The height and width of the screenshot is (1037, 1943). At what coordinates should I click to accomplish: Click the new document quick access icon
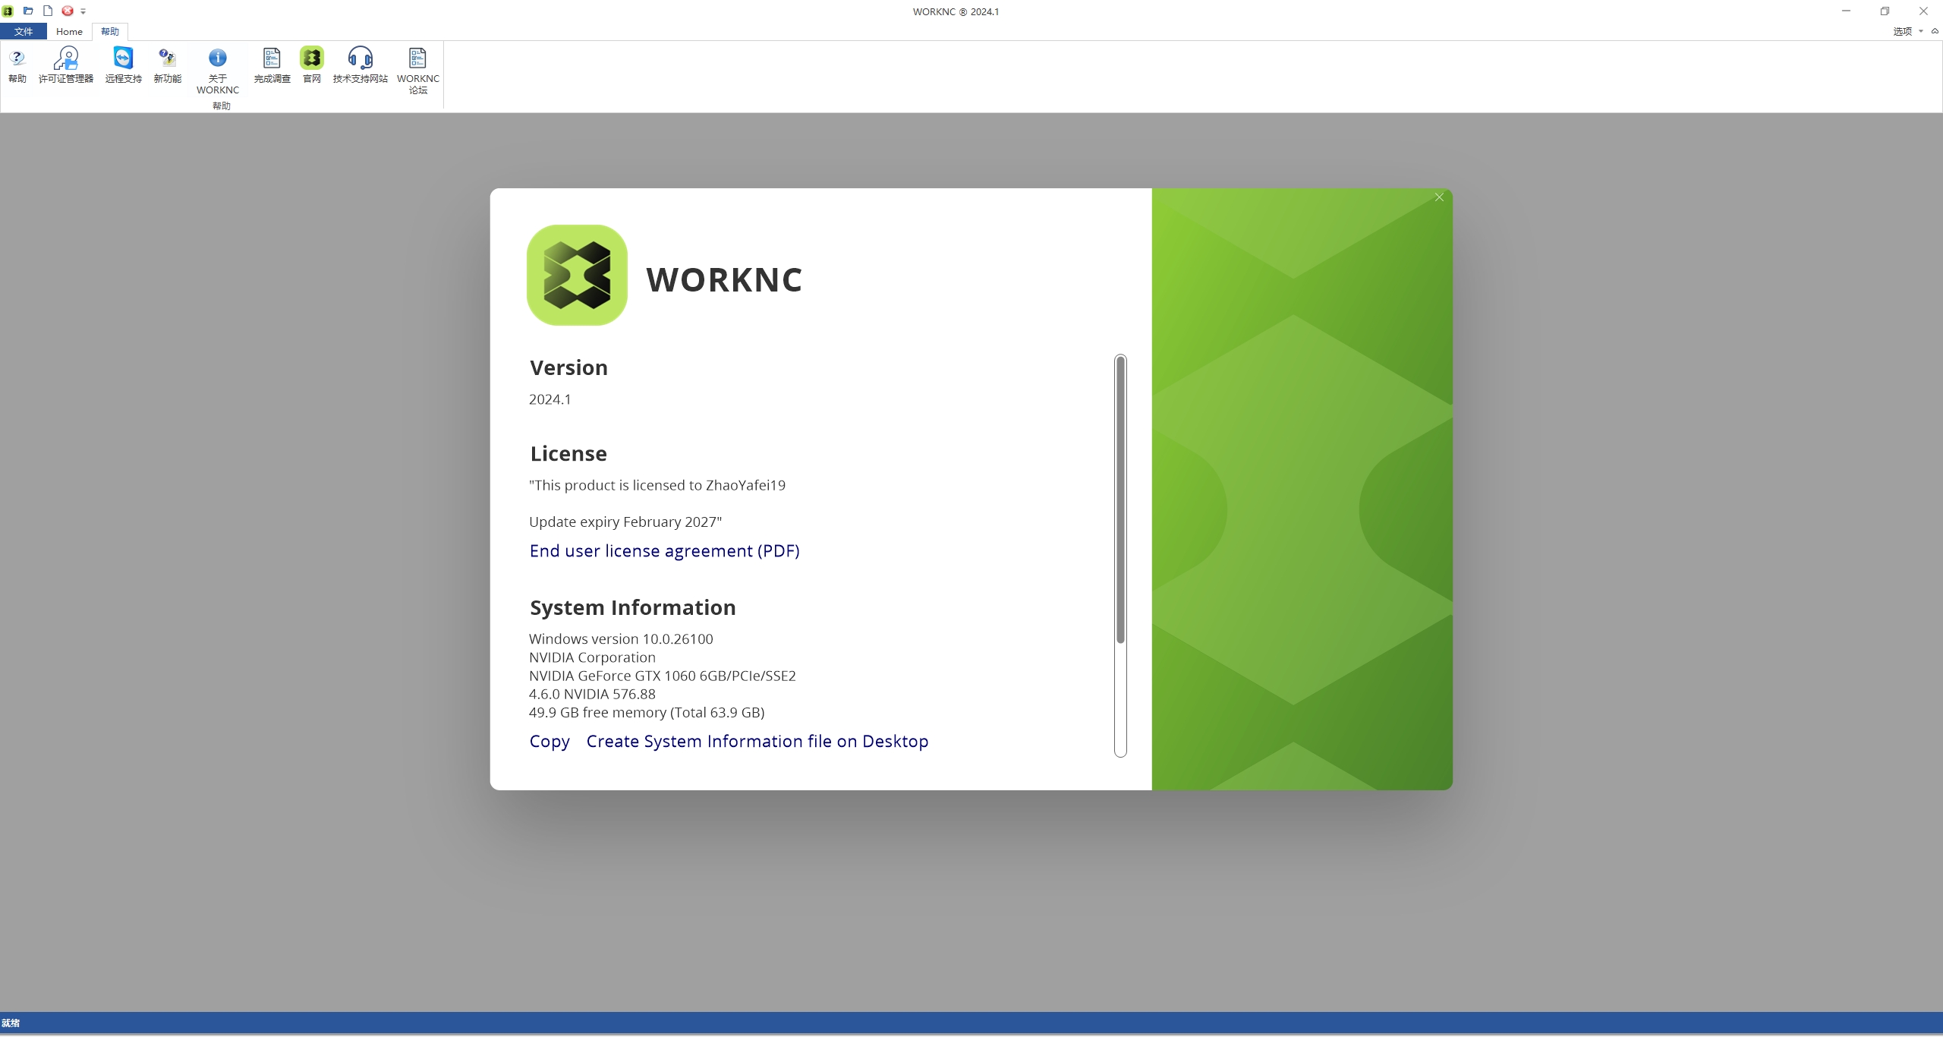pos(48,11)
